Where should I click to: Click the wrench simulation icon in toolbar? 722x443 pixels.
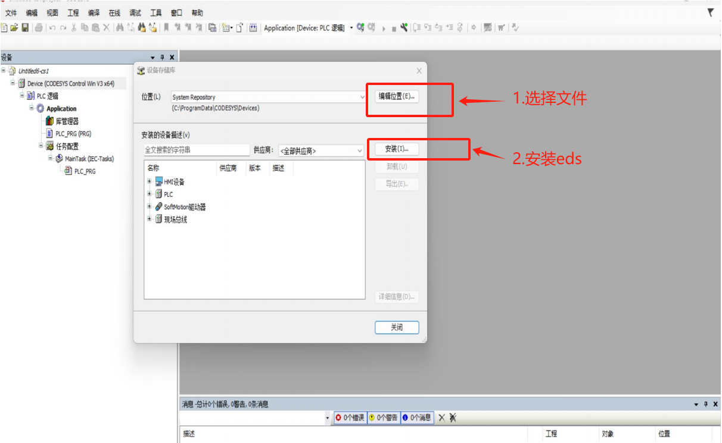point(404,27)
